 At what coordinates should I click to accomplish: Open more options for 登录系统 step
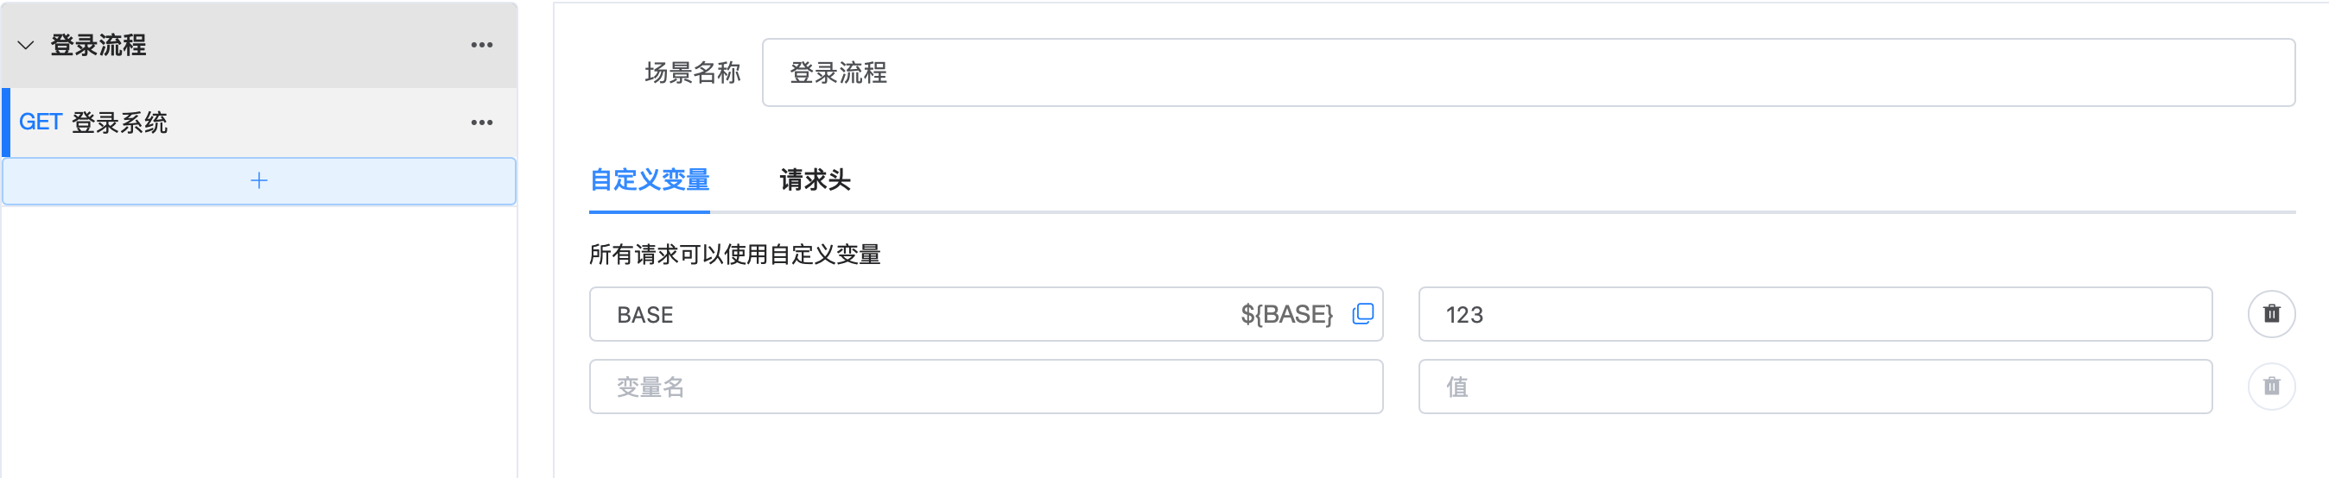coord(482,123)
